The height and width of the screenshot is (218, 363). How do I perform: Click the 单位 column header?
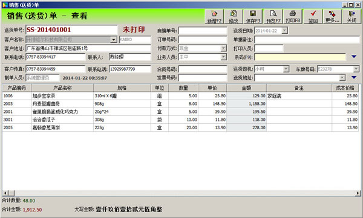[160, 88]
